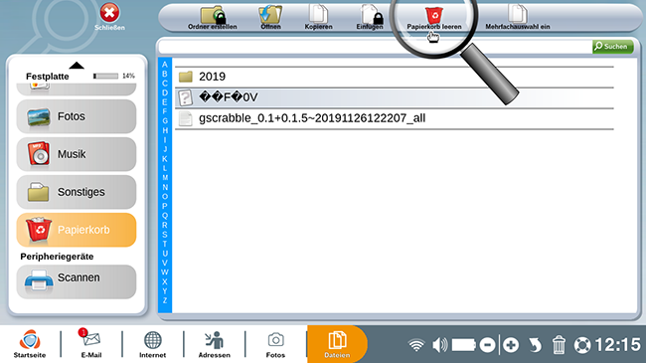Click Papierkorb leeren trash icon

434,15
